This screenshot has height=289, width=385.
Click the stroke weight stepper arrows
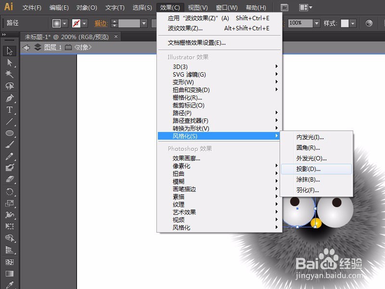114,23
